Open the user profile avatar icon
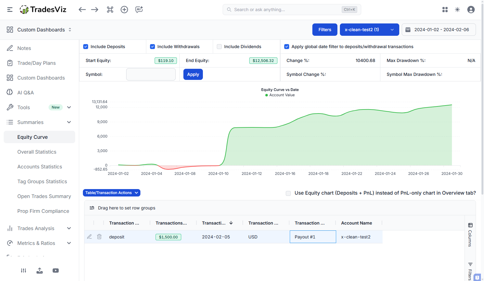The height and width of the screenshot is (281, 484). tap(471, 10)
